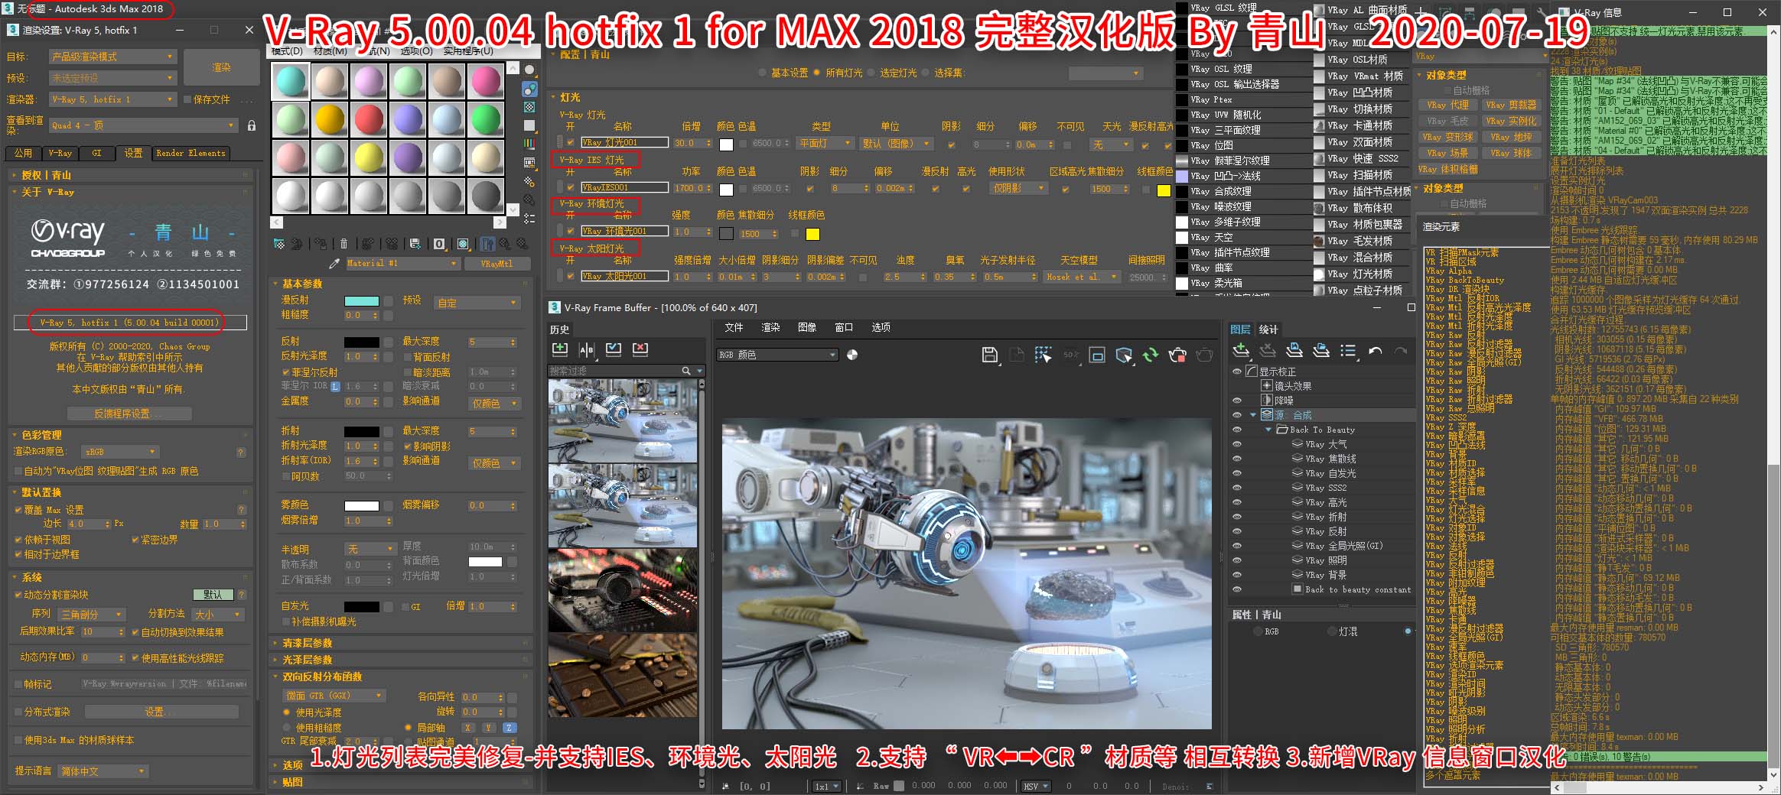Screen dimensions: 1781x795
Task: Click the lock icon beside Quad 4 view
Action: coord(252,125)
